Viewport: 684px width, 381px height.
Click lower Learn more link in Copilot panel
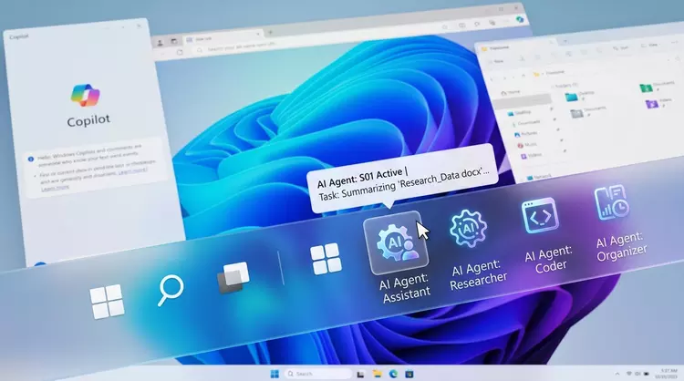[55, 188]
